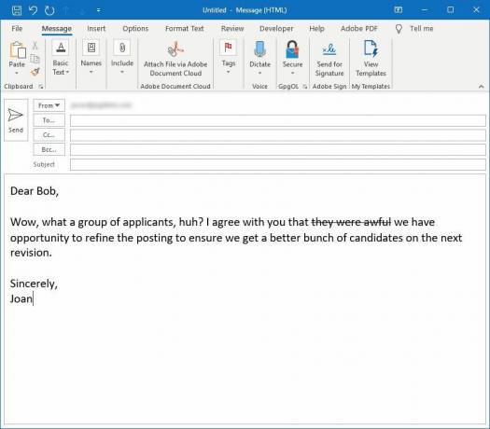
Task: Open the Insert ribbon tab
Action: click(x=96, y=28)
